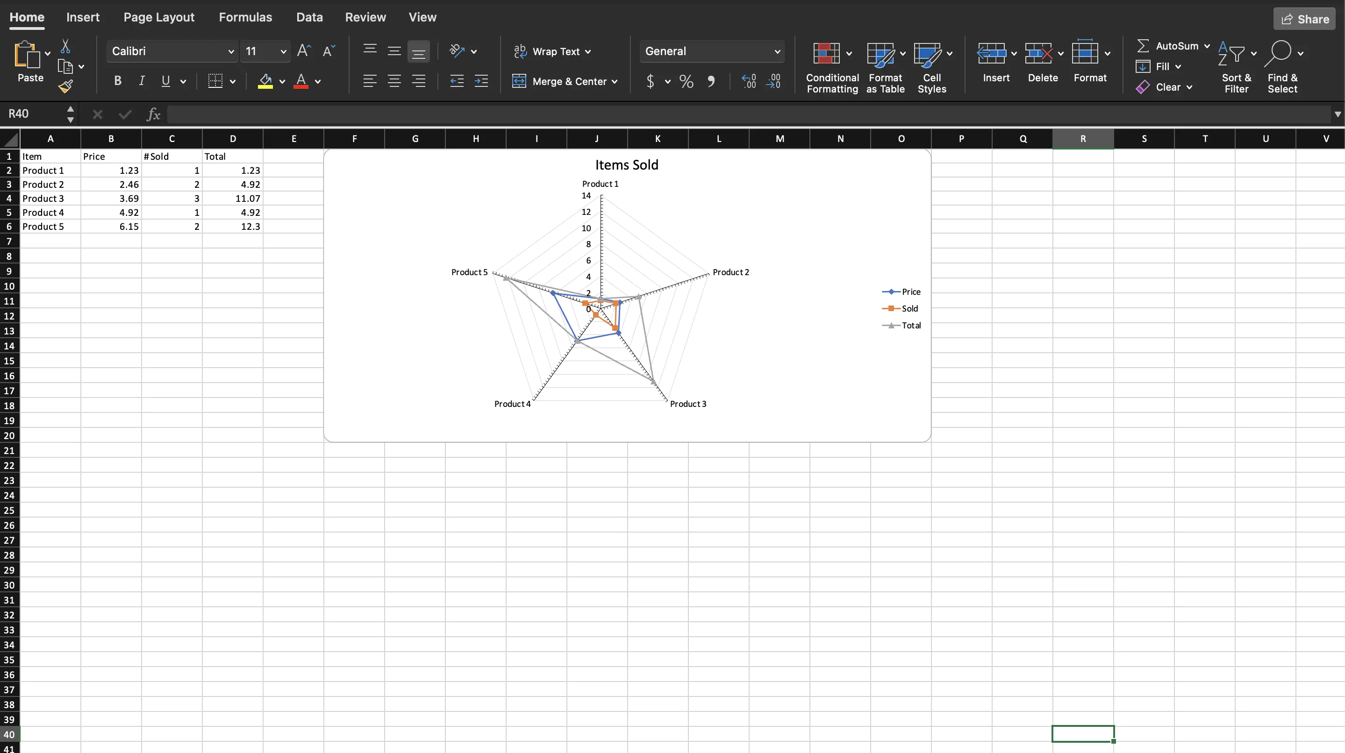Click the Cut scissors icon
Image resolution: width=1345 pixels, height=753 pixels.
click(65, 46)
